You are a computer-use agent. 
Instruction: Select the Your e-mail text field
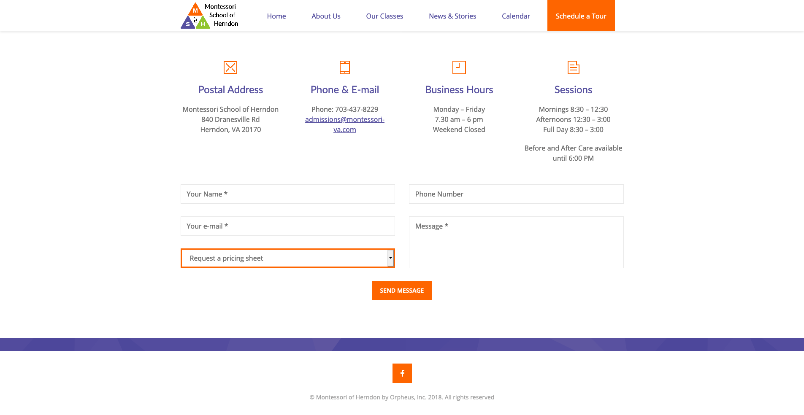[x=288, y=226]
